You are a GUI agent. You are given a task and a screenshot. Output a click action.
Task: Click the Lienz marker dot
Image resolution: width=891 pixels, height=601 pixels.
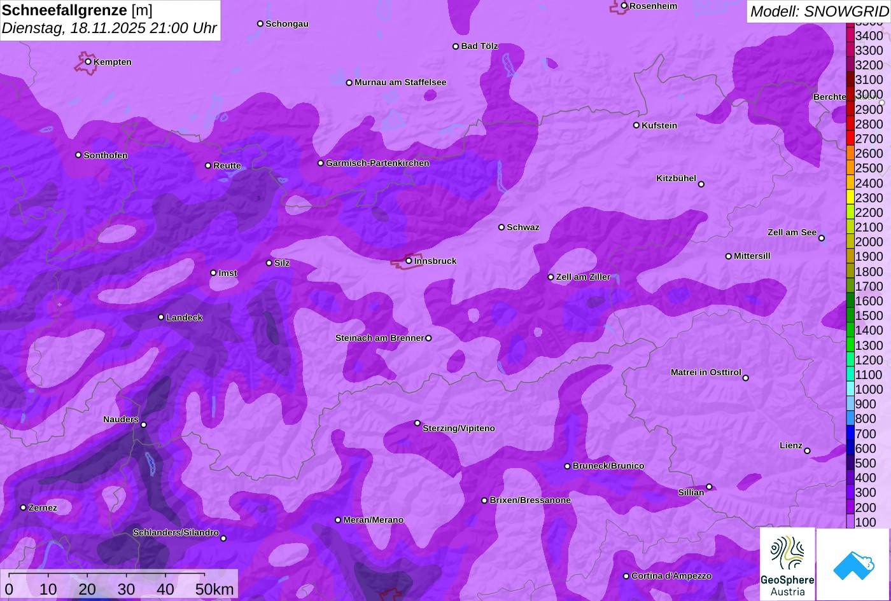pyautogui.click(x=807, y=451)
